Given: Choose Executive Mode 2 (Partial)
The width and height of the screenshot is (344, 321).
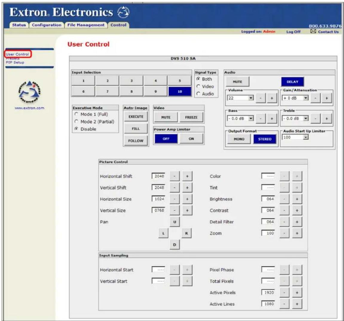Looking at the screenshot, I should pyautogui.click(x=76, y=121).
